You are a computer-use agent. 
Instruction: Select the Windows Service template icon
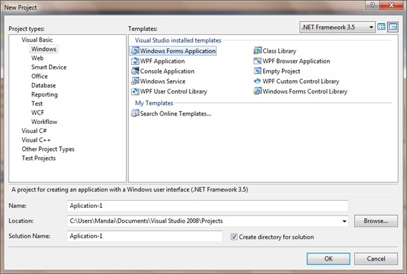click(x=135, y=81)
